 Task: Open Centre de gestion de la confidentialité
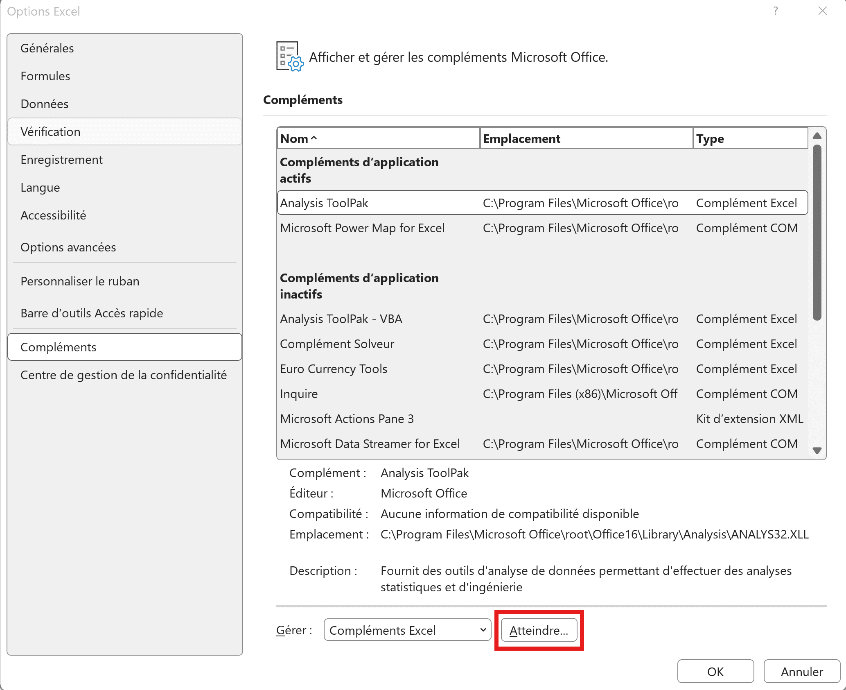(123, 375)
